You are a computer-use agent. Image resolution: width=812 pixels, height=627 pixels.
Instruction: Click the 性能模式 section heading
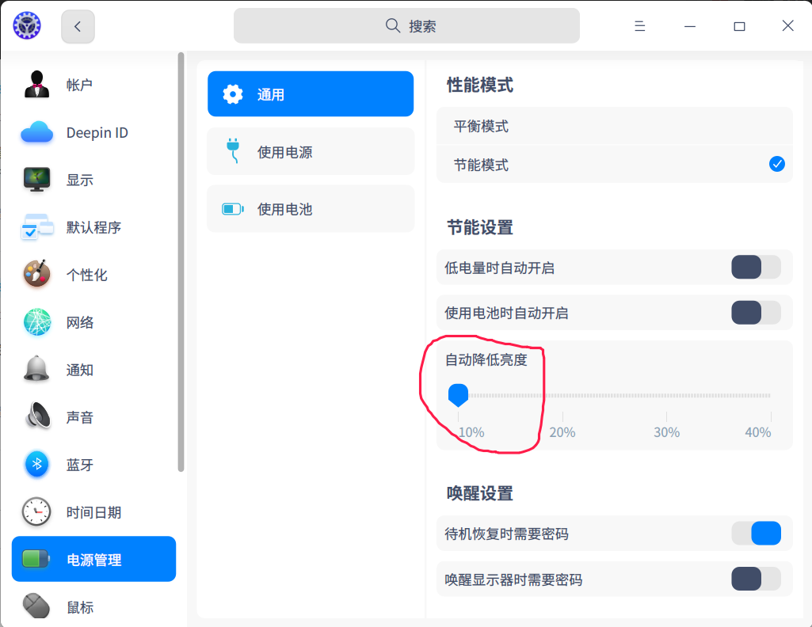480,85
